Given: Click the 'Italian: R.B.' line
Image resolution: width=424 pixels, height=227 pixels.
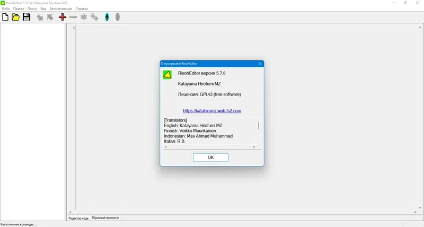Looking at the screenshot, I should [x=174, y=141].
